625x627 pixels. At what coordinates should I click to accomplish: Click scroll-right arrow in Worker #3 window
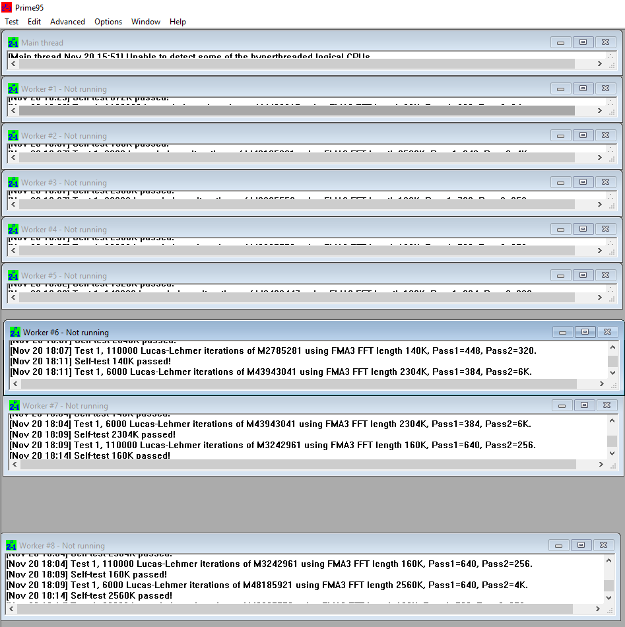pos(599,205)
